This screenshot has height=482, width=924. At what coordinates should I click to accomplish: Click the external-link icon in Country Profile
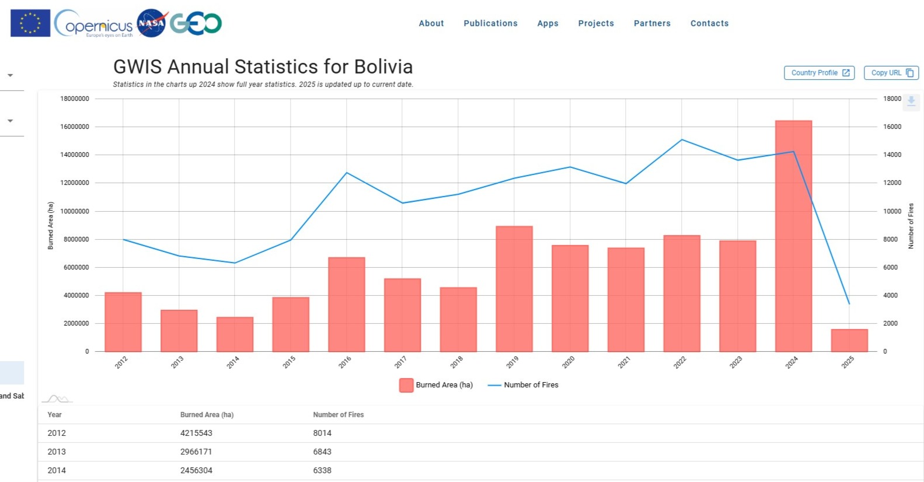(846, 73)
